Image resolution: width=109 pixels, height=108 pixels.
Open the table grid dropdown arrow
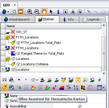tap(104, 88)
